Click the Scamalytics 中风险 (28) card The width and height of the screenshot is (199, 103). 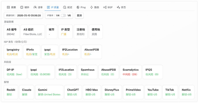(x=131, y=72)
